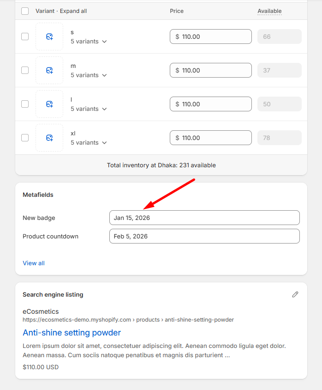Image resolution: width=322 pixels, height=390 pixels.
Task: Click the Metafields section heading
Action: coord(38,195)
